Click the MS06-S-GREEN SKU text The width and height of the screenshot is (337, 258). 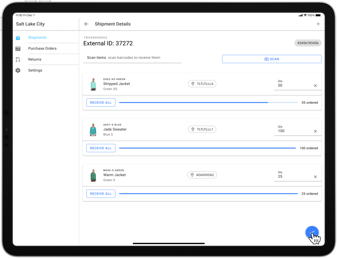114,170
